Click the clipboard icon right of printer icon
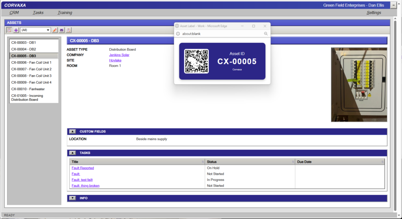Viewport: 402px width, 219px height. (x=68, y=30)
